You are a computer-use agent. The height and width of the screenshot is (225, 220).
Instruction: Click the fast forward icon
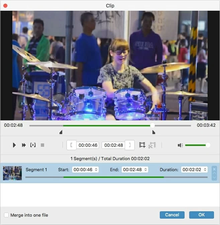(24, 145)
